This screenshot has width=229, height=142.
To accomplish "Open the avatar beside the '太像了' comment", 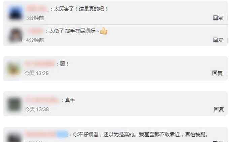I will click(15, 35).
